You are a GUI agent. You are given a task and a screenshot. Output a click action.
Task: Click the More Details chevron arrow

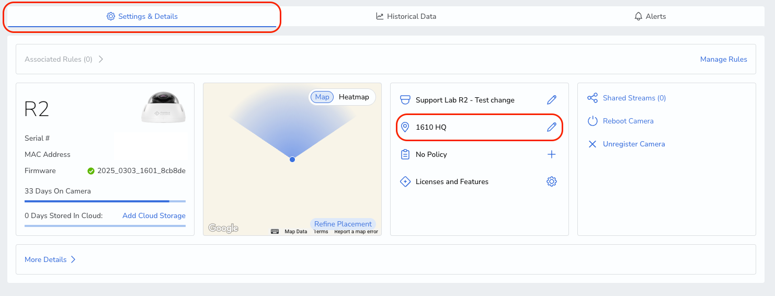(x=73, y=259)
